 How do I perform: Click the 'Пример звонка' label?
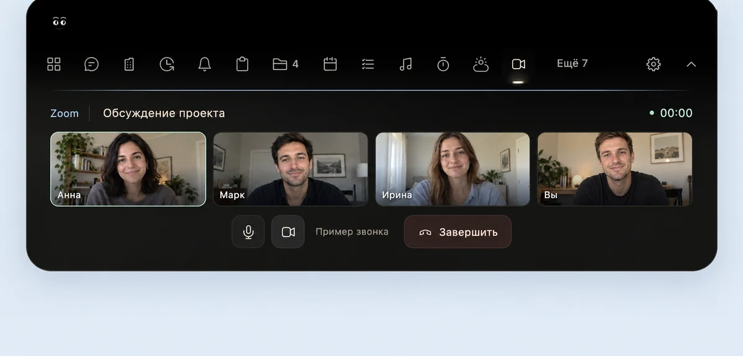pyautogui.click(x=352, y=232)
